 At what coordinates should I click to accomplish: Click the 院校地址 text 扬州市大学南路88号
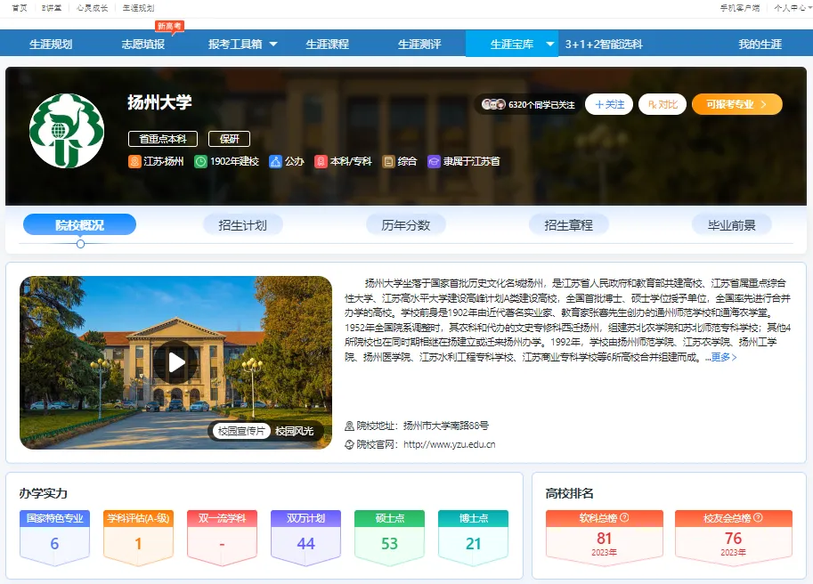(446, 426)
